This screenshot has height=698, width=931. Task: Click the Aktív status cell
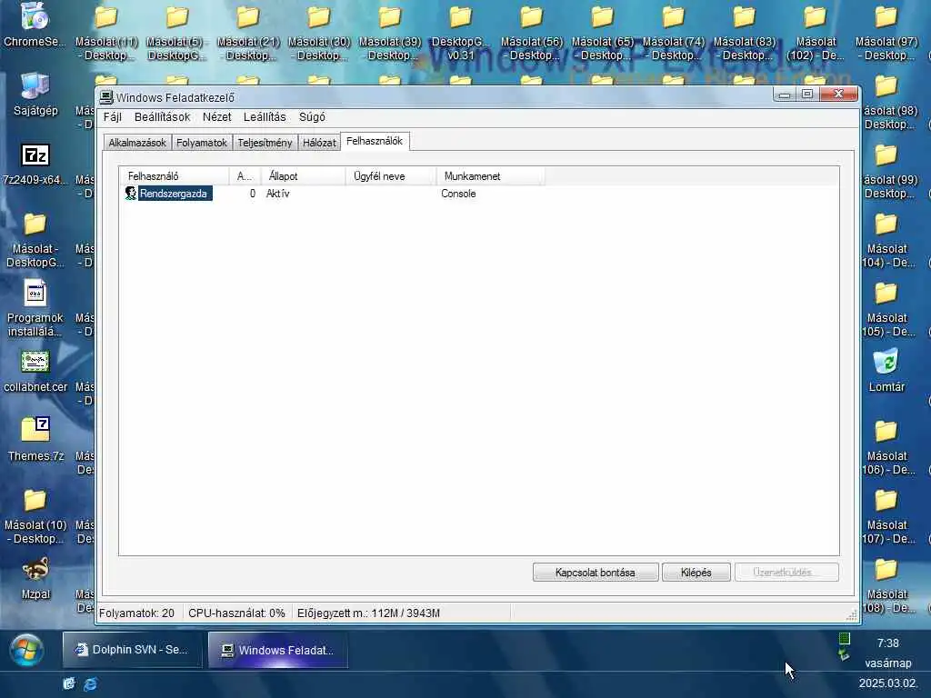pyautogui.click(x=278, y=194)
